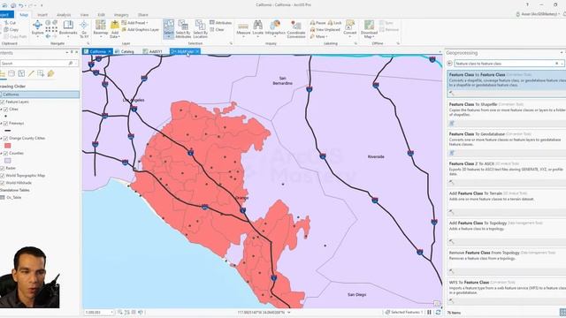Open the Infographics tool
This screenshot has width=566, height=318.
click(x=275, y=28)
